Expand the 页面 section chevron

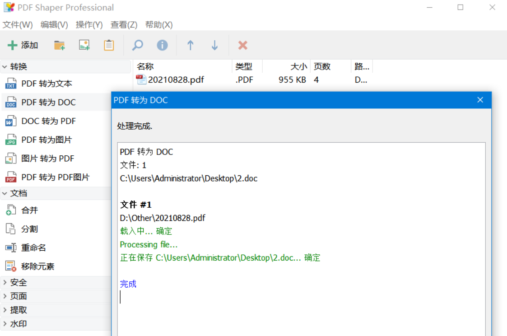point(5,296)
